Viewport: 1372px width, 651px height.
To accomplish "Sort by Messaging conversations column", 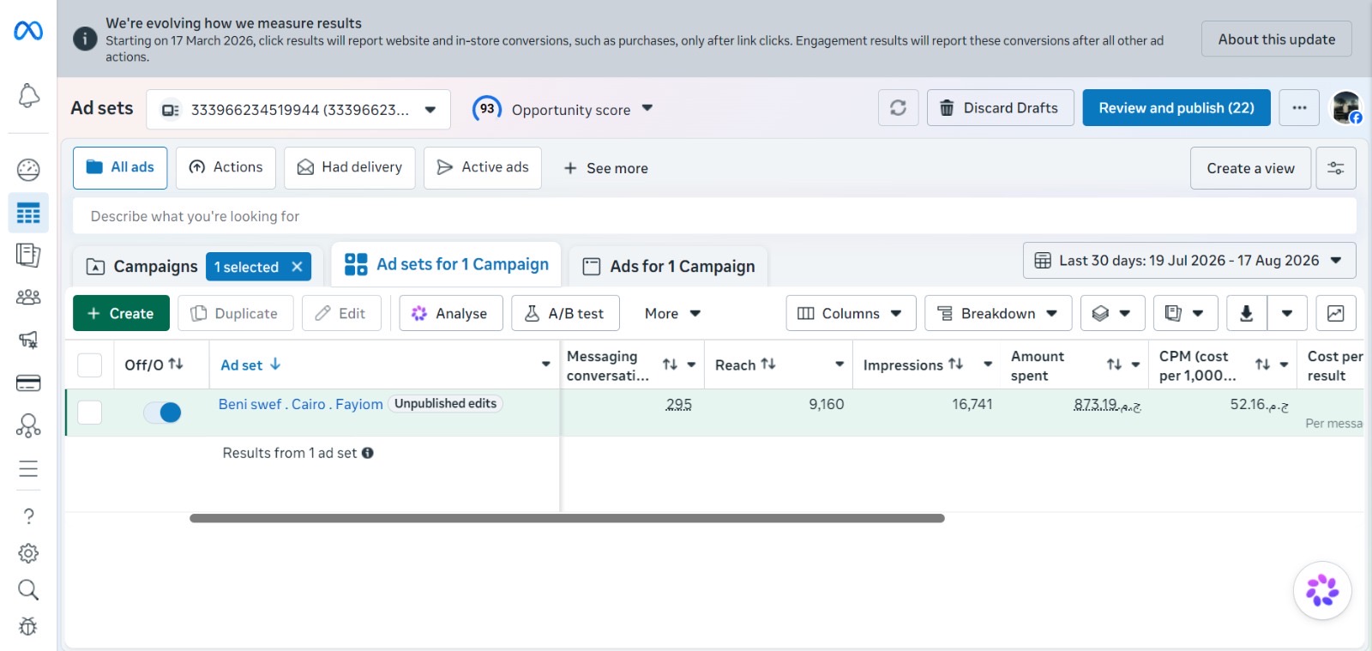I will [670, 365].
